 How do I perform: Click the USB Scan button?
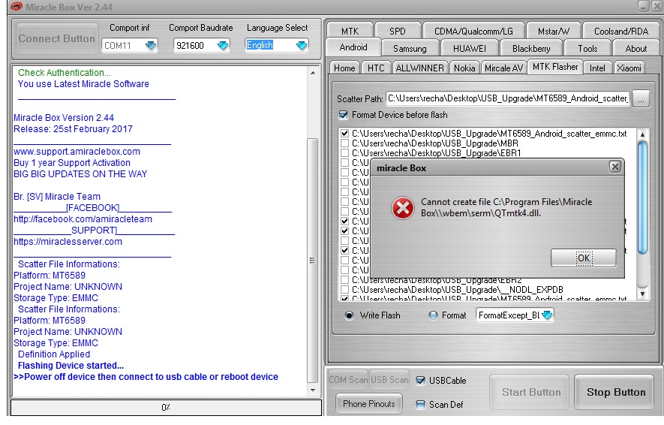(x=389, y=380)
